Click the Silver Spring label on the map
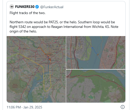Image resolution: width=131 pixels, height=110 pixels. coord(49,45)
